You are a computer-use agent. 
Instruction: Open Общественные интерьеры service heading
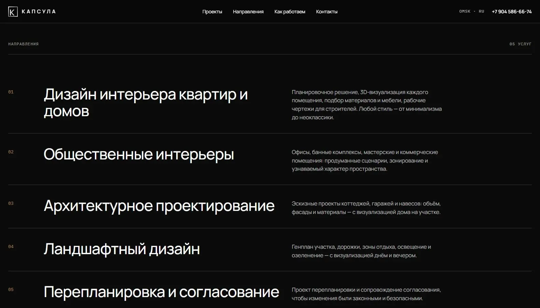139,154
